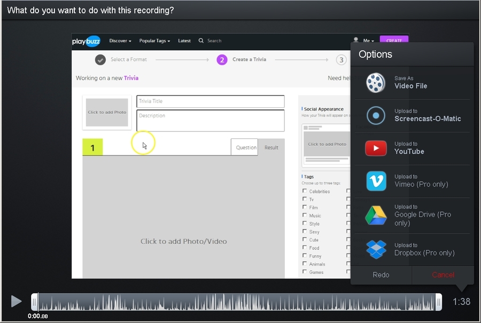The height and width of the screenshot is (323, 481).
Task: Open the Latest page
Action: pos(184,41)
